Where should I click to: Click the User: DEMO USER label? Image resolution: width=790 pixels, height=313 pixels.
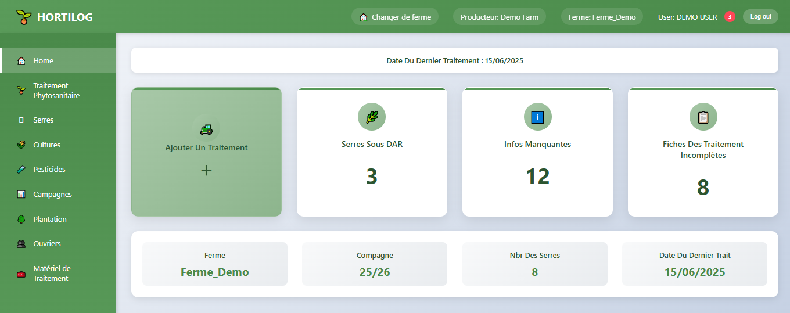[688, 17]
